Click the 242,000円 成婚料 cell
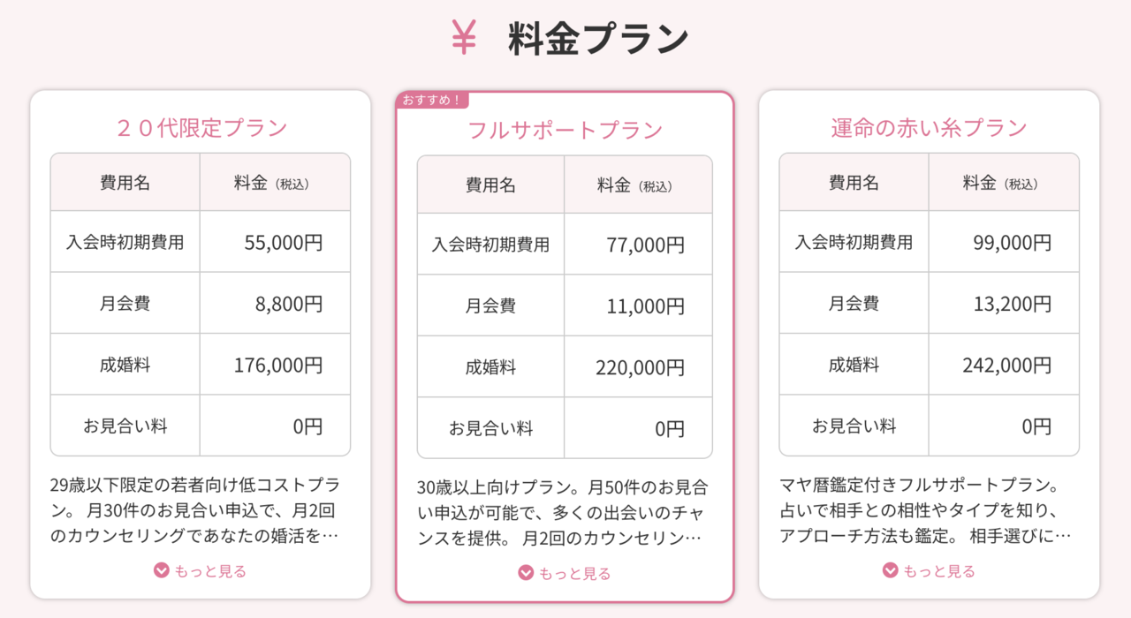This screenshot has height=618, width=1131. 1004,365
